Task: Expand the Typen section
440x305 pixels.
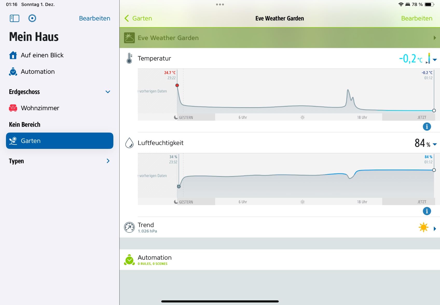Action: pos(108,161)
